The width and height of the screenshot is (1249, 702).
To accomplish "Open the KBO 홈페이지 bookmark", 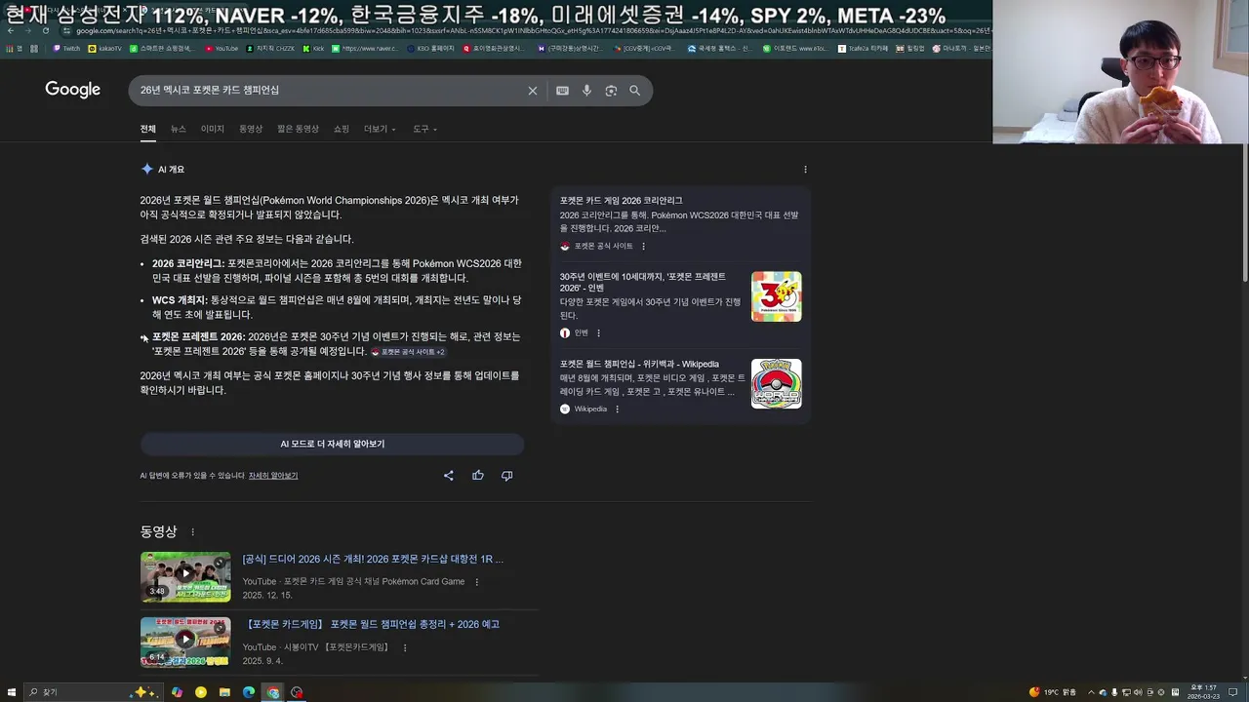I will click(430, 49).
